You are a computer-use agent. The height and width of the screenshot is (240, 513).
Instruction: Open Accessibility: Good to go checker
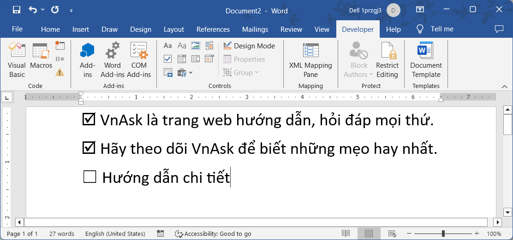pyautogui.click(x=213, y=234)
